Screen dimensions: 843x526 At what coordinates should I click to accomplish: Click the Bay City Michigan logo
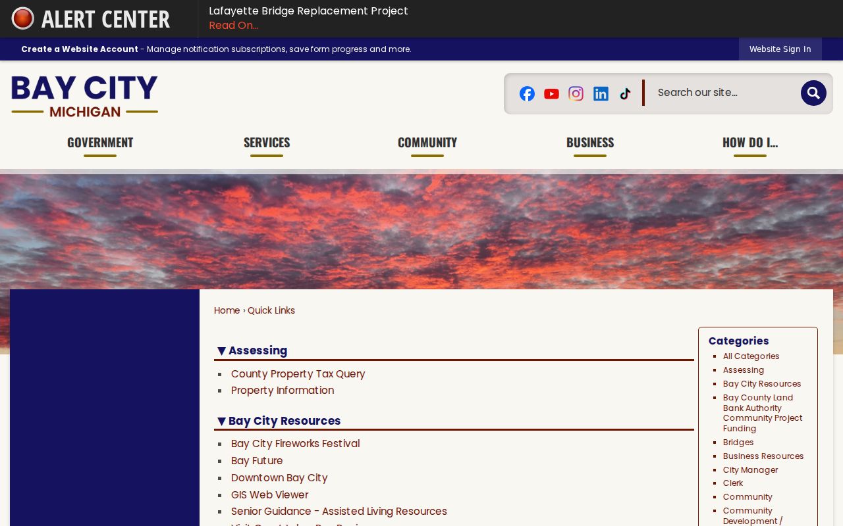[x=84, y=96]
